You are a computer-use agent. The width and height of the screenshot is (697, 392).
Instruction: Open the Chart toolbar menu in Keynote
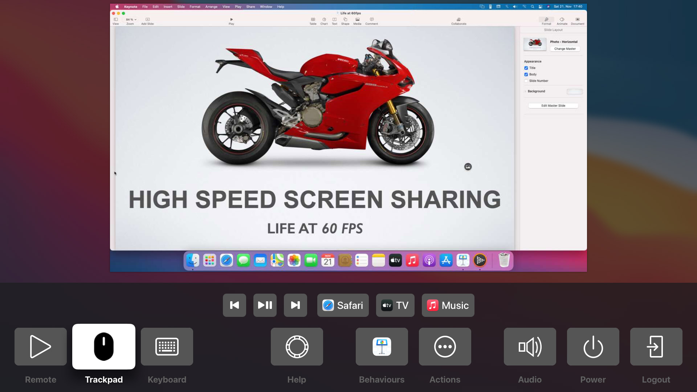324,21
